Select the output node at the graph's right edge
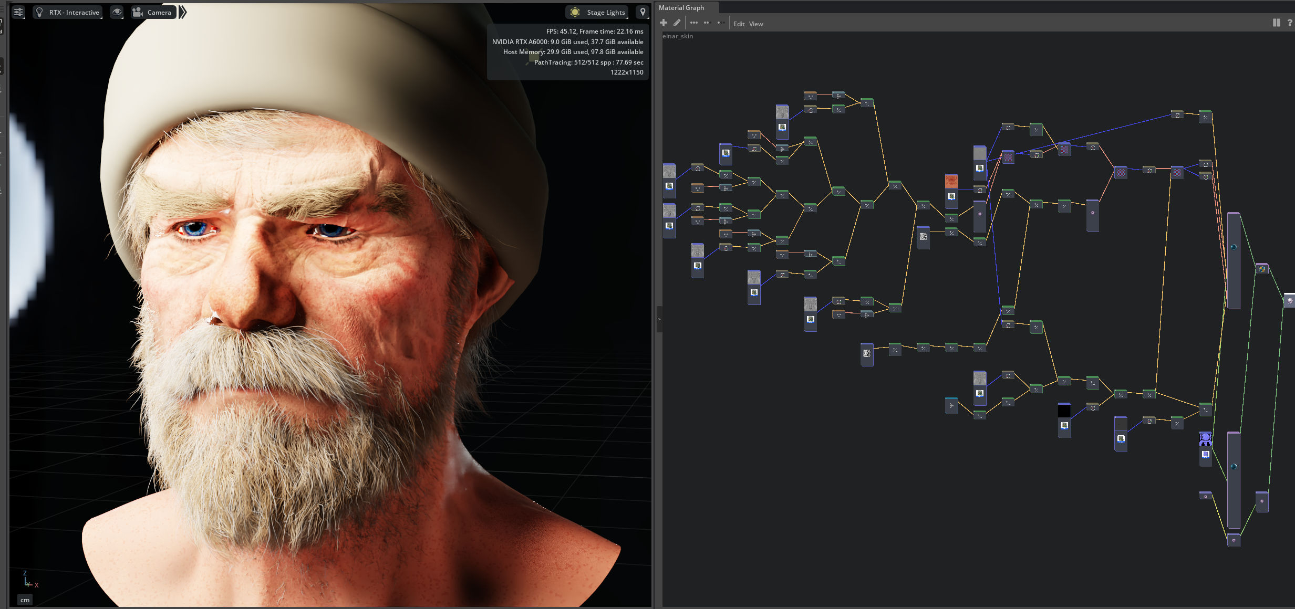Image resolution: width=1295 pixels, height=609 pixels. 1290,300
